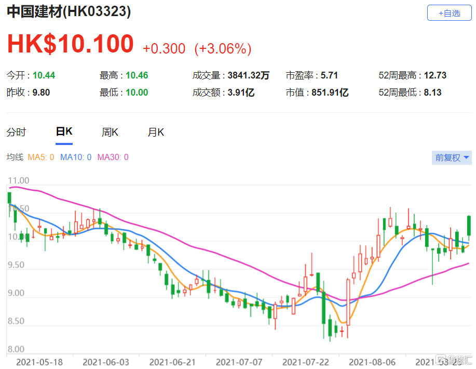Click the current price HK$10.100

pyautogui.click(x=71, y=44)
